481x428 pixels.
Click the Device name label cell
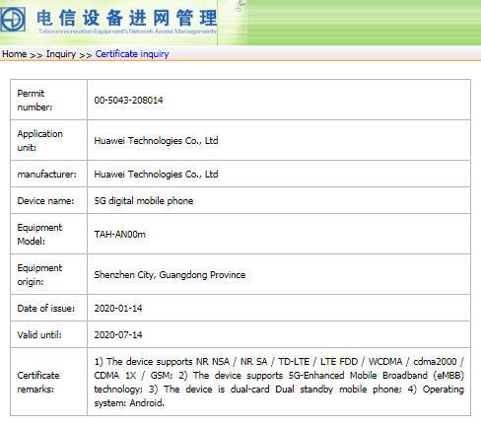pos(49,200)
